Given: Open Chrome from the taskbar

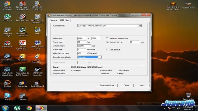Looking at the screenshot, I should coord(29,108).
